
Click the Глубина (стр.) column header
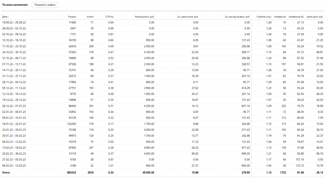coord(264,17)
